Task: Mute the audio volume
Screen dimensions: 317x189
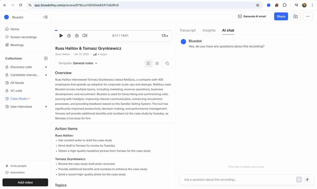Action: (x=85, y=36)
